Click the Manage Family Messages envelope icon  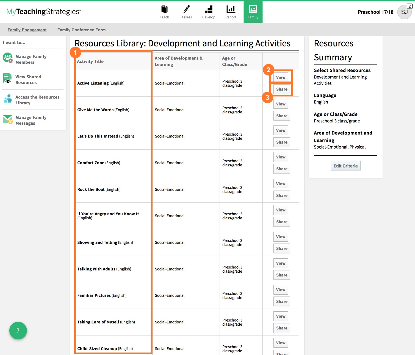[x=8, y=119]
